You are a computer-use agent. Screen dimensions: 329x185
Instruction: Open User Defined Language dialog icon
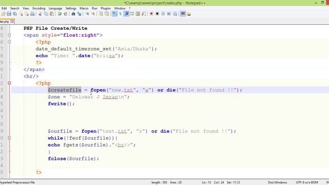132,14
